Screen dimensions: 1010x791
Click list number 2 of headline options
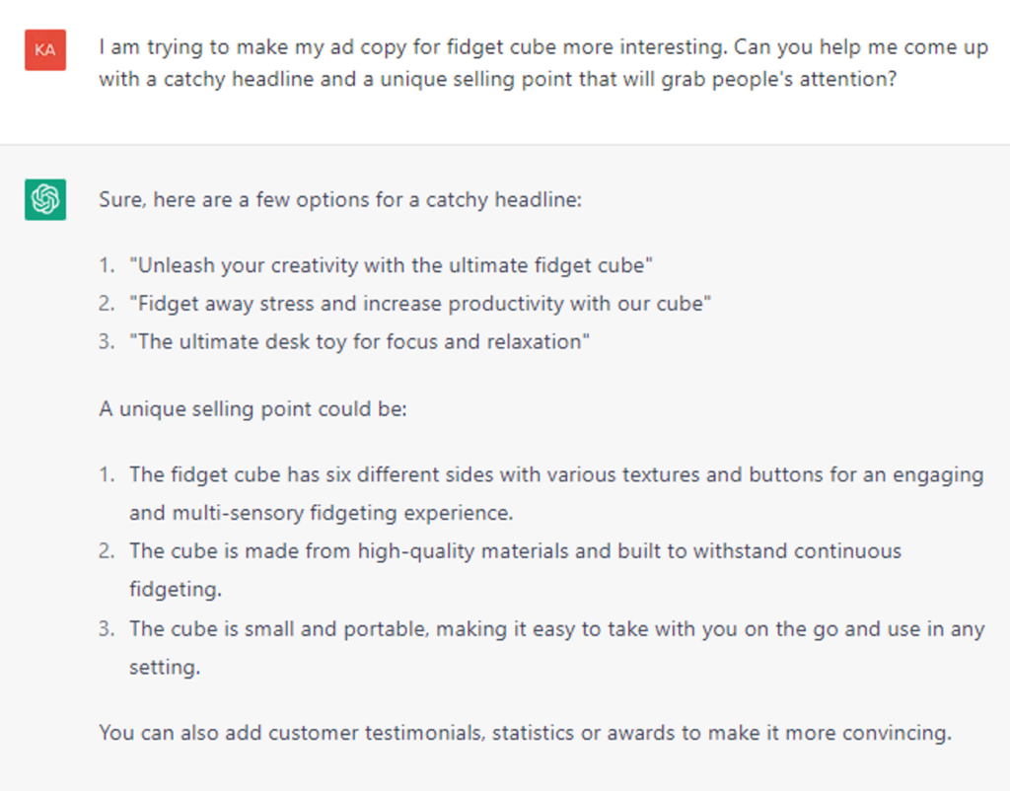point(107,304)
